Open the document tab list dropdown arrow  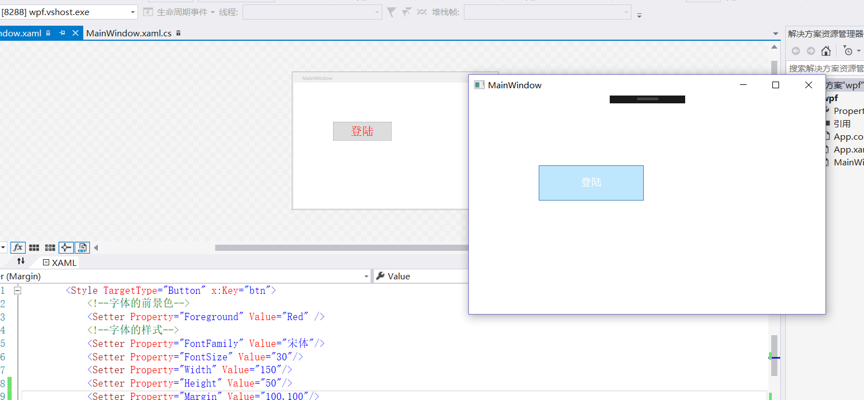pos(775,34)
